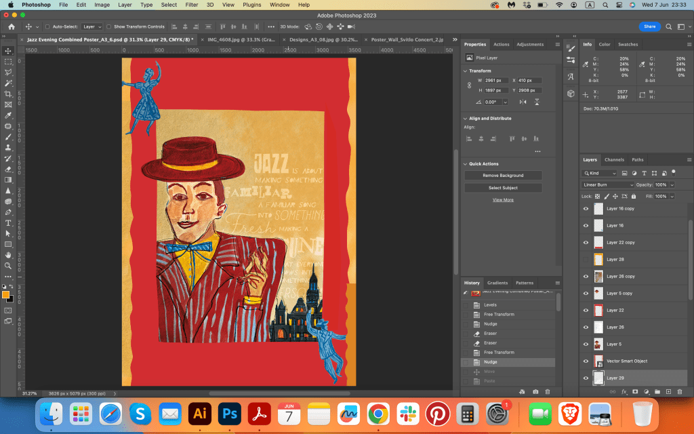Select the Eyedropper tool in the toolbar
The image size is (694, 434).
[x=8, y=116]
